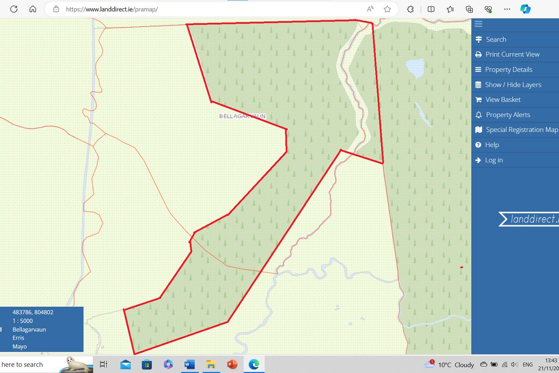Click Print Current View
Screen dimensions: 559x373
[x=512, y=54]
